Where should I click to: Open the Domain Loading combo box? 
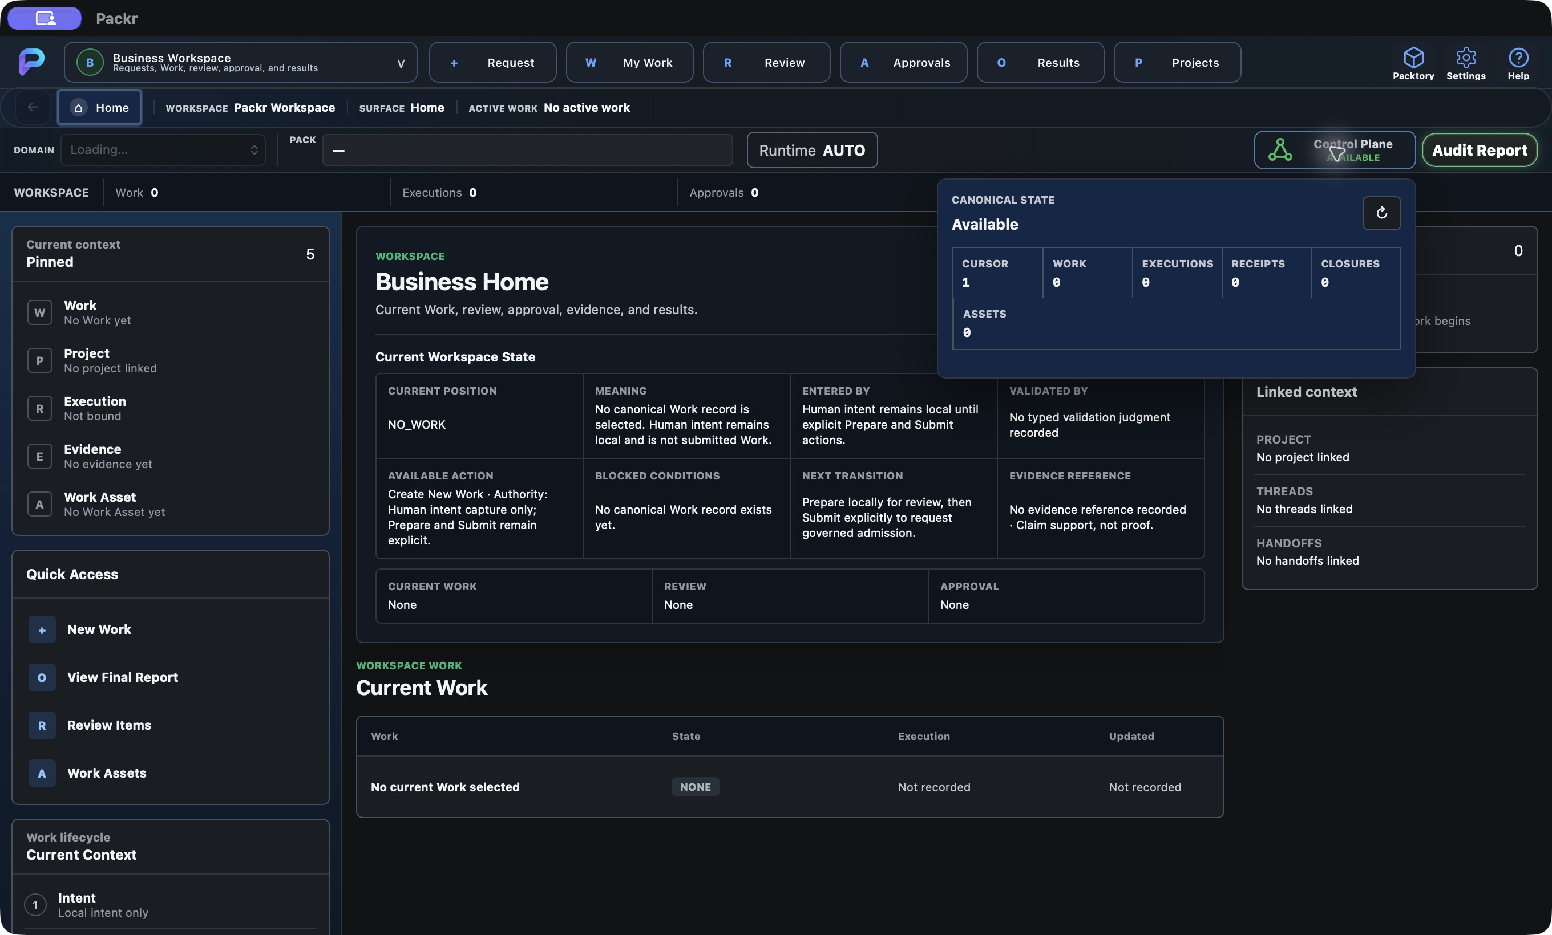click(x=163, y=150)
